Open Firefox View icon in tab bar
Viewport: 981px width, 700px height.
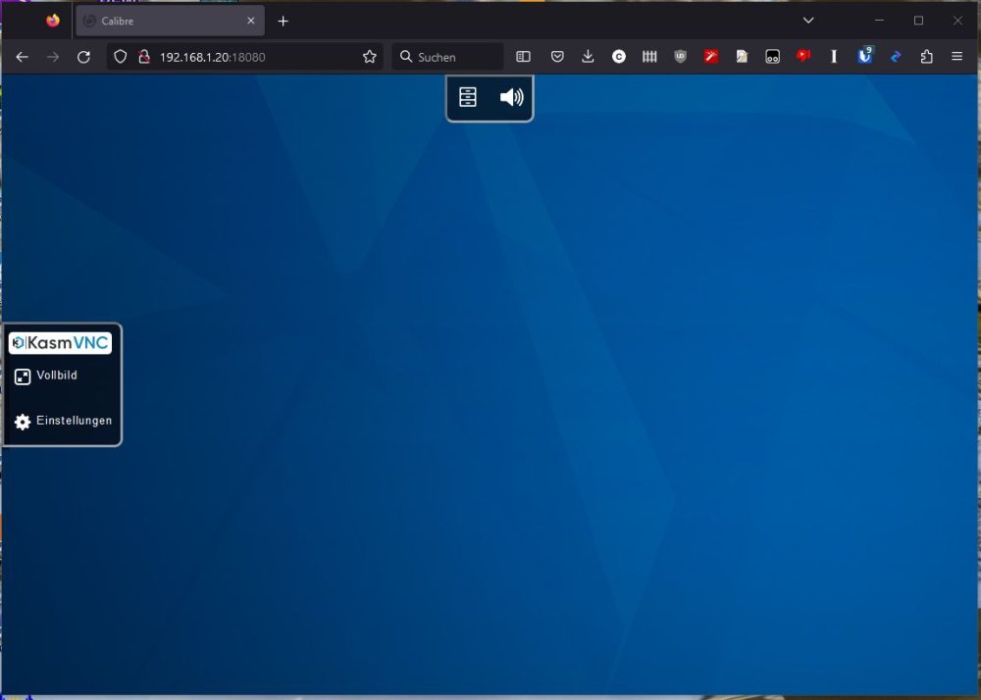pos(53,21)
